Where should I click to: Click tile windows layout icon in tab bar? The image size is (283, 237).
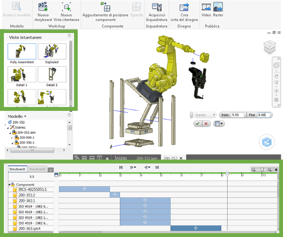click(84, 158)
